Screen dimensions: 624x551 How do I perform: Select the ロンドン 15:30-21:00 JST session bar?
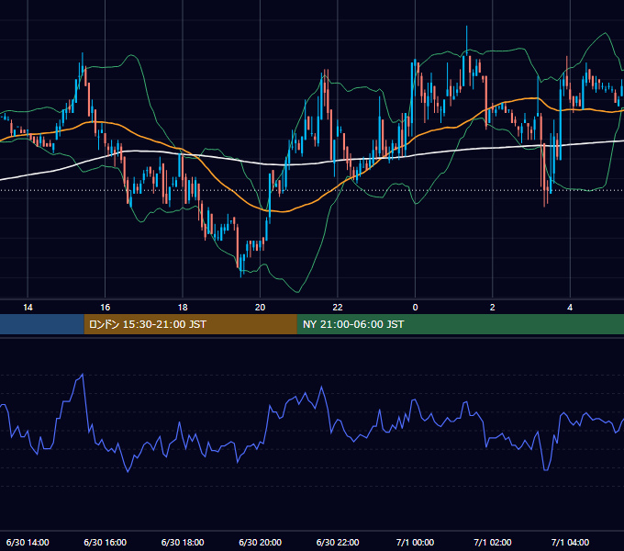coord(190,324)
